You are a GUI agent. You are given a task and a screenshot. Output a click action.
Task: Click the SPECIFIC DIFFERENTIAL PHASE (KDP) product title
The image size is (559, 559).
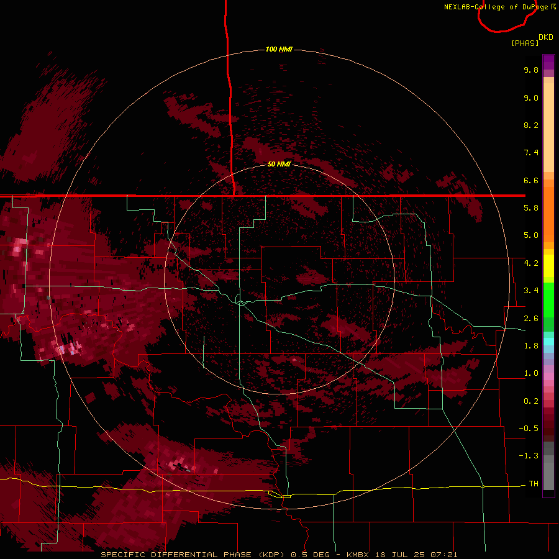point(193,555)
